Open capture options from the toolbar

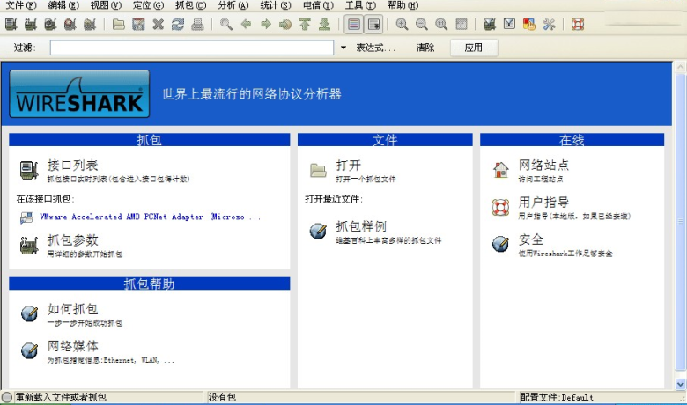pyautogui.click(x=30, y=24)
